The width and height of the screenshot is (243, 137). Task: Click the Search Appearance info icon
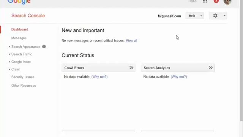point(44,46)
